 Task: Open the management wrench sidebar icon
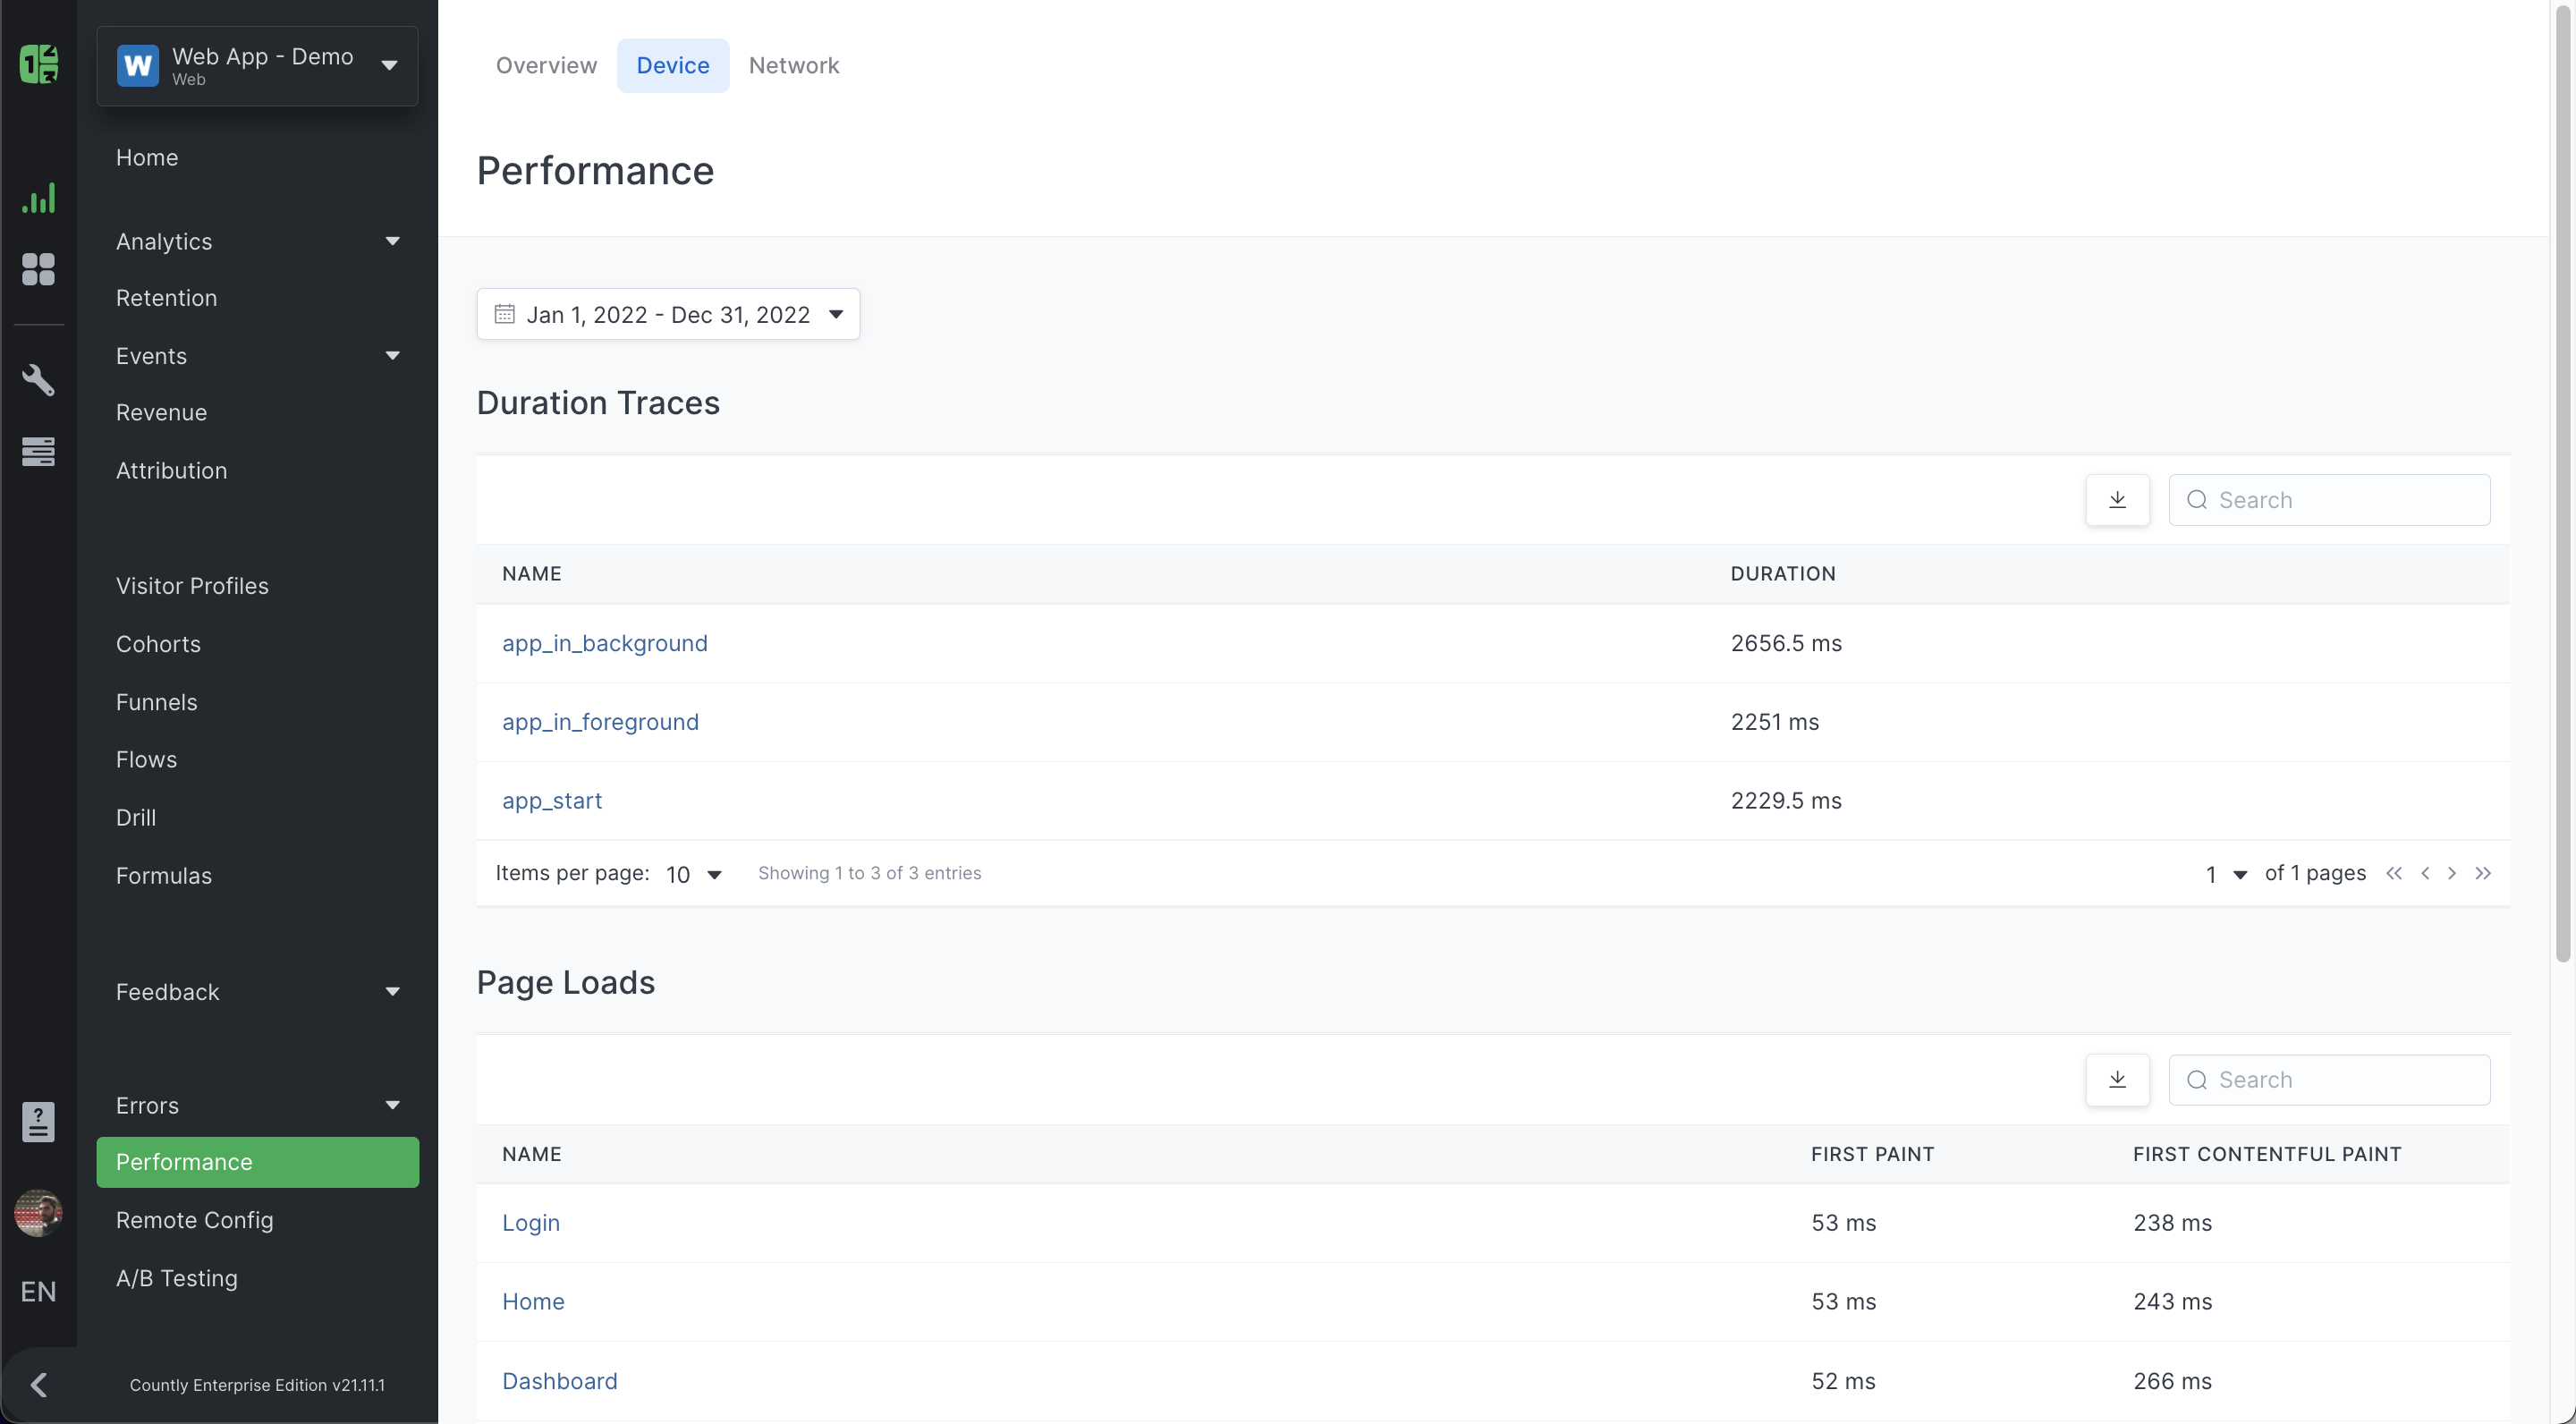pyautogui.click(x=39, y=380)
